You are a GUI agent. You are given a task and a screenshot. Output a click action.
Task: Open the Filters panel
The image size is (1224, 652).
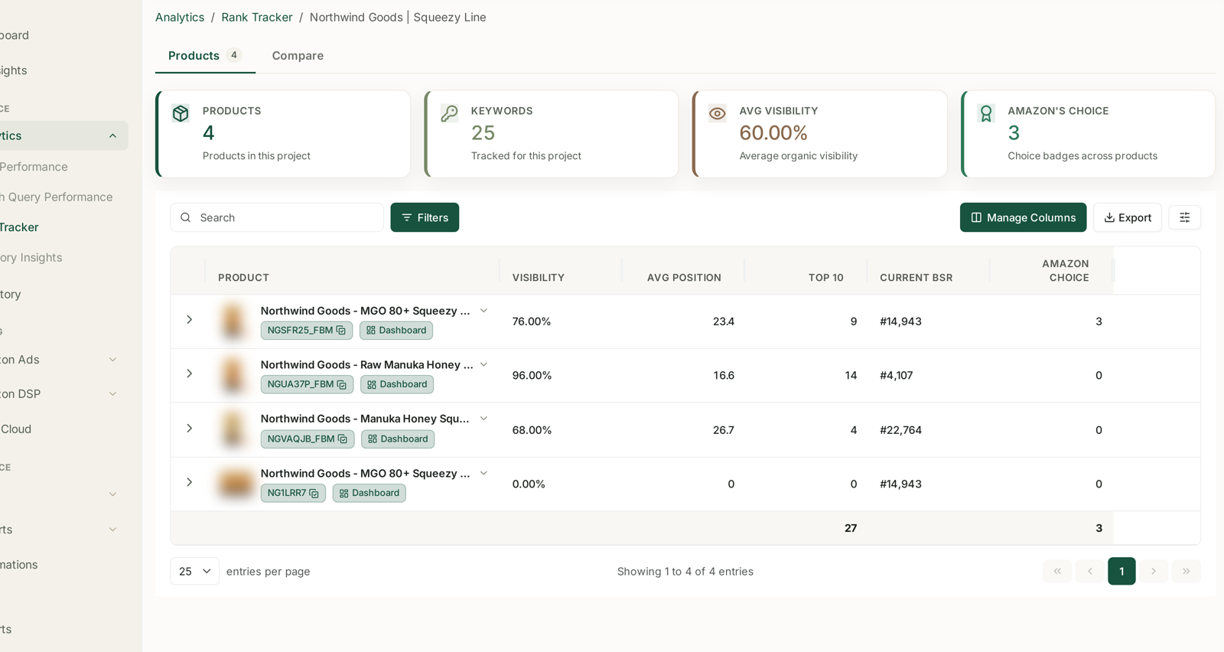tap(425, 217)
